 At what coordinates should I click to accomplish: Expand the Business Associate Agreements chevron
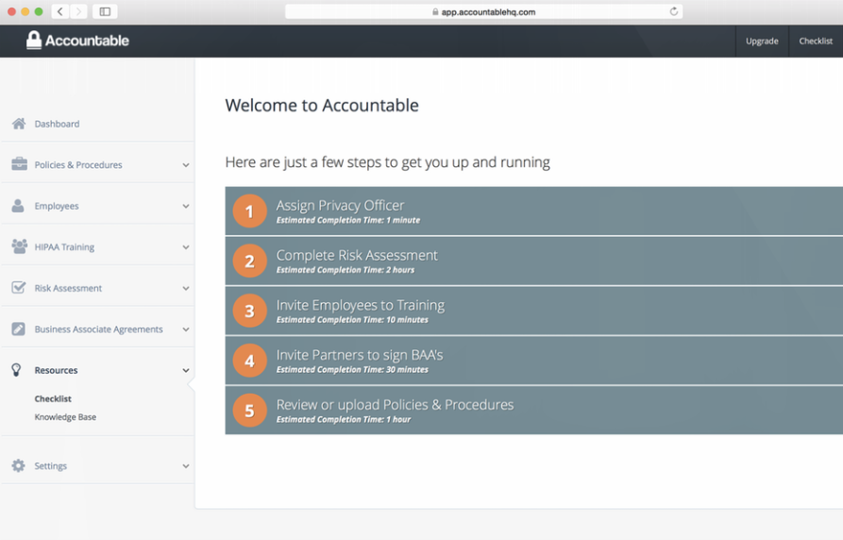coord(185,329)
